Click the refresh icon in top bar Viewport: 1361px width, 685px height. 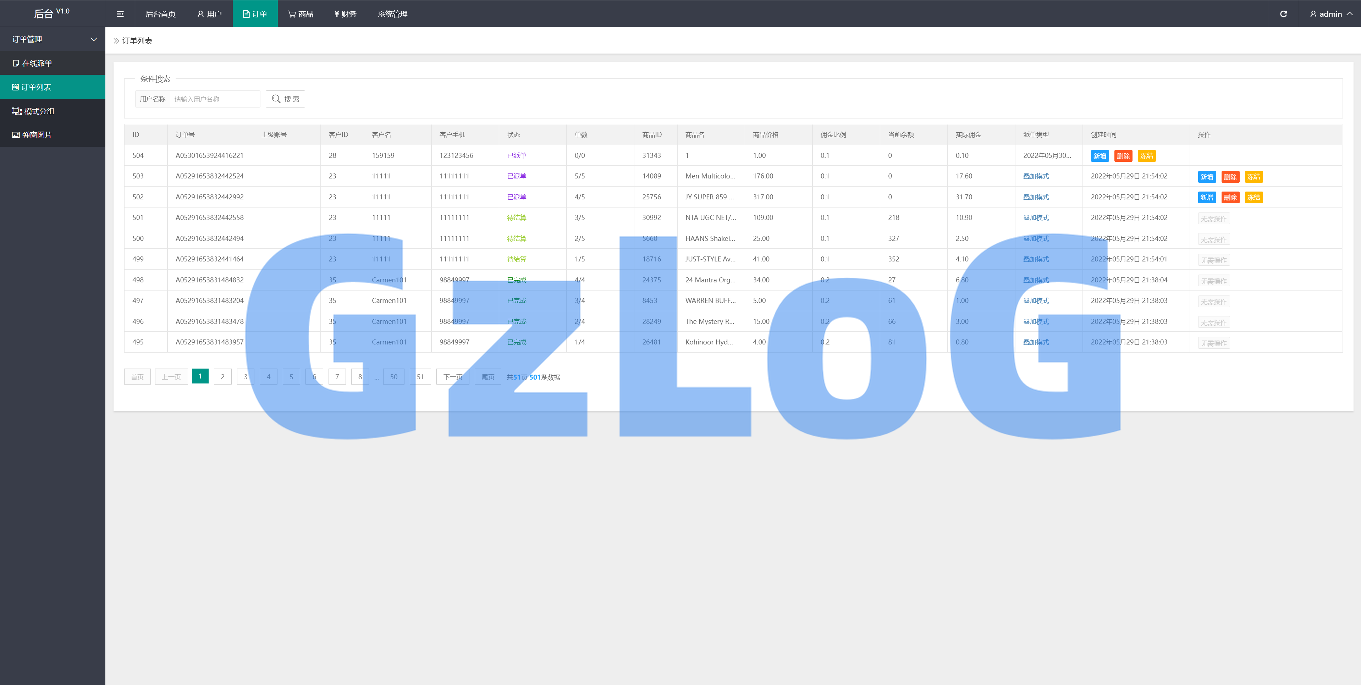1283,14
